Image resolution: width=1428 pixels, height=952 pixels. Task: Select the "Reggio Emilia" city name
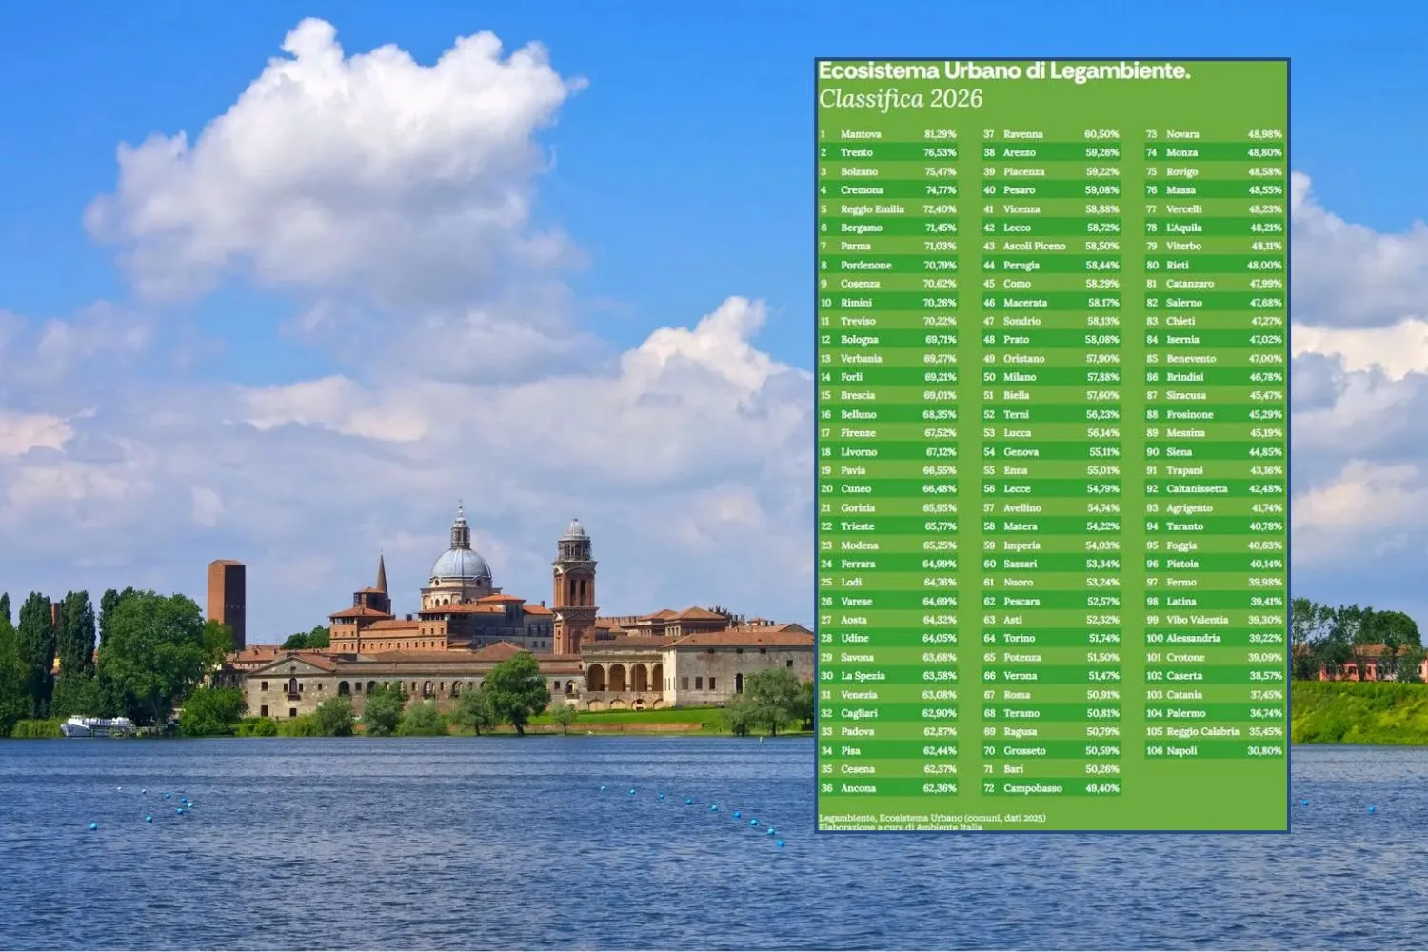(x=872, y=209)
